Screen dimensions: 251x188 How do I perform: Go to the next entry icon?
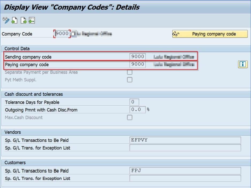click(24, 20)
